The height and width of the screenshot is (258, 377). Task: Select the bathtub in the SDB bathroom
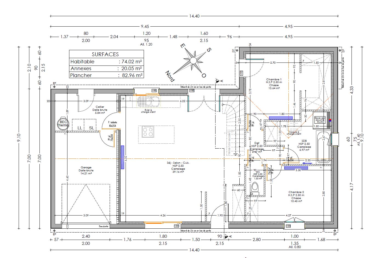[x=323, y=148]
